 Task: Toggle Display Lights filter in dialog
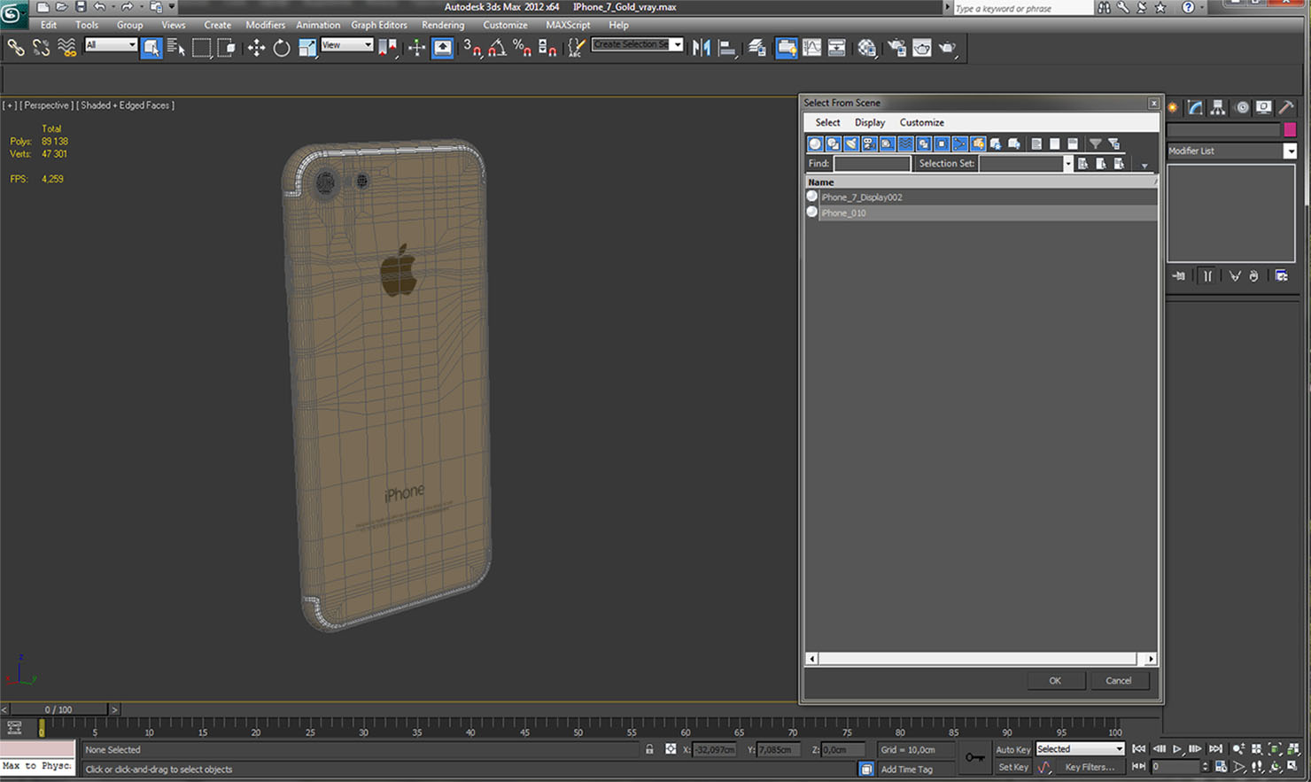851,143
